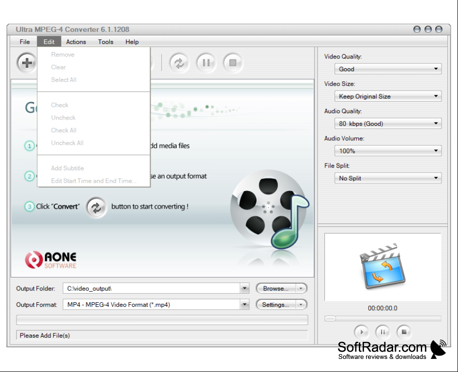Choose Uncheck in the Edit menu
458x372 pixels.
point(94,118)
